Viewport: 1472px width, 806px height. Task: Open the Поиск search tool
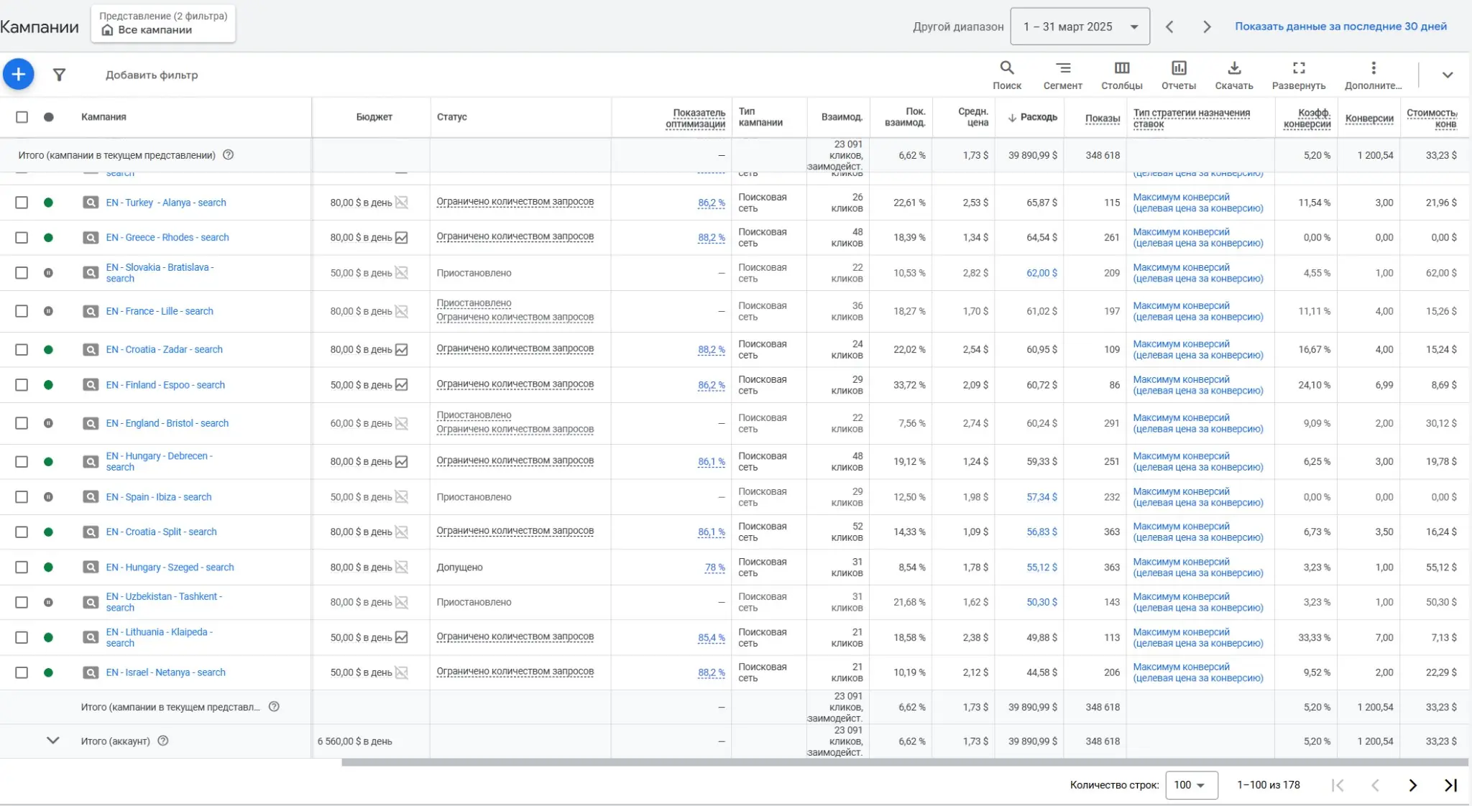click(1006, 75)
